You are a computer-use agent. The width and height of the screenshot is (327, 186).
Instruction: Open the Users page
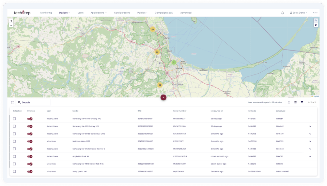click(x=80, y=13)
